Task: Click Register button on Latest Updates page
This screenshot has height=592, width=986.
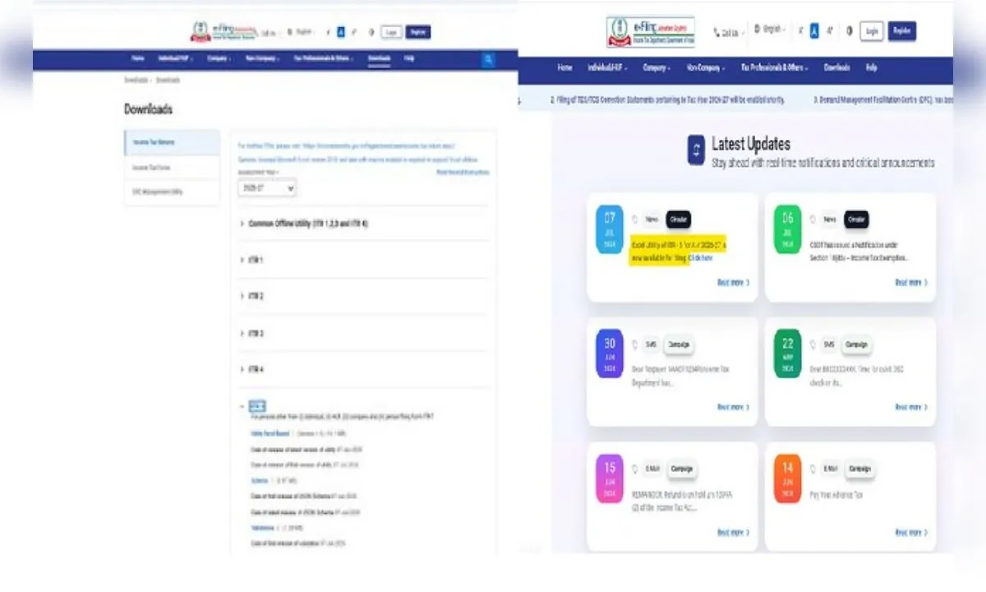Action: click(902, 31)
